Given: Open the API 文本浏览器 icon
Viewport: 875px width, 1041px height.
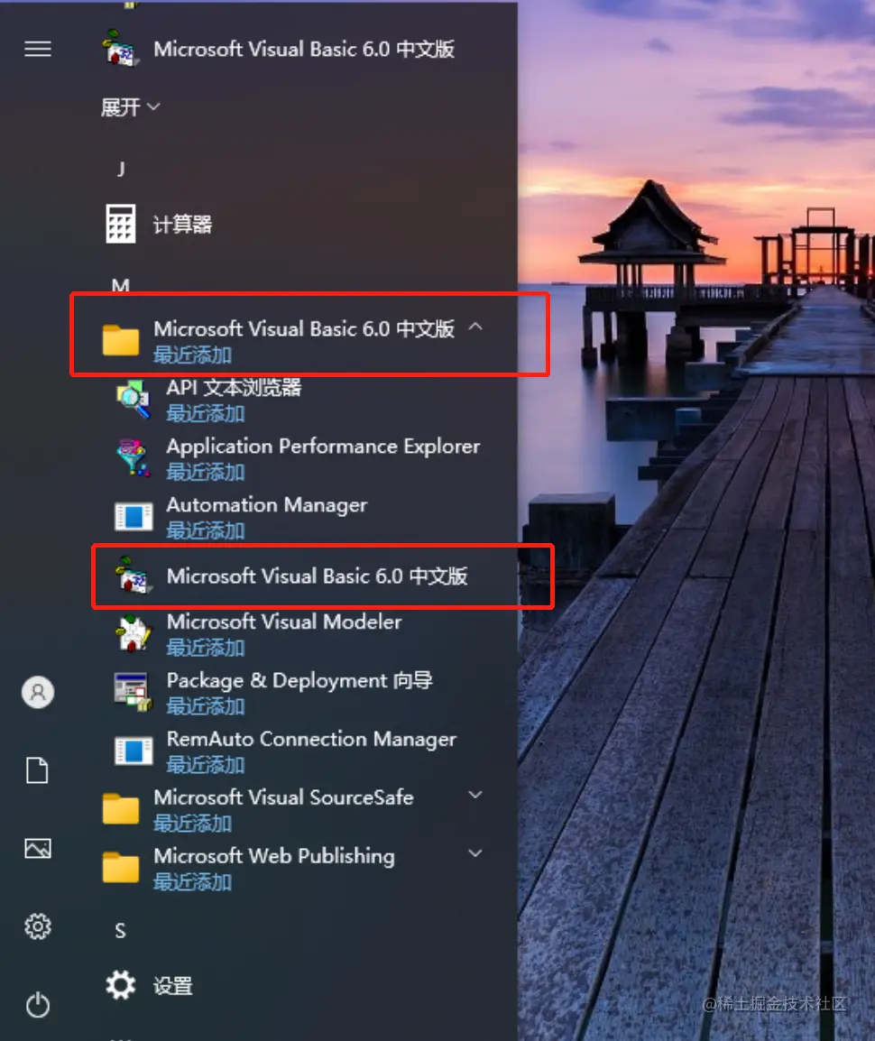Looking at the screenshot, I should [134, 400].
